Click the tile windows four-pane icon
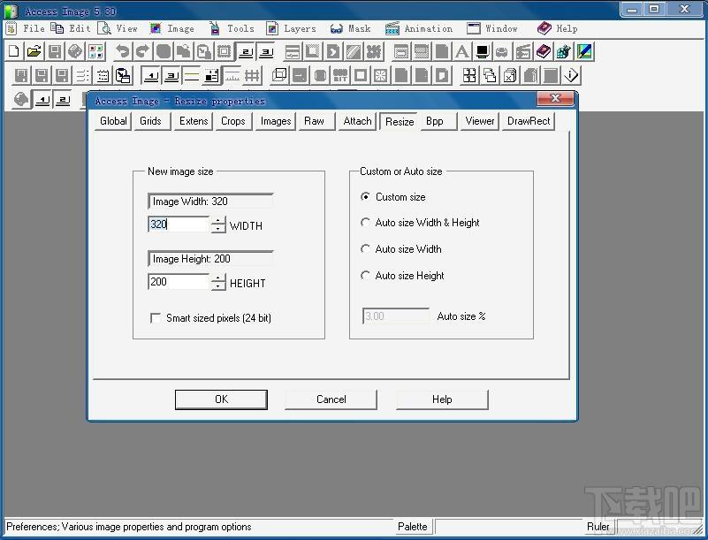Viewport: 708px width, 540px height. click(x=469, y=75)
